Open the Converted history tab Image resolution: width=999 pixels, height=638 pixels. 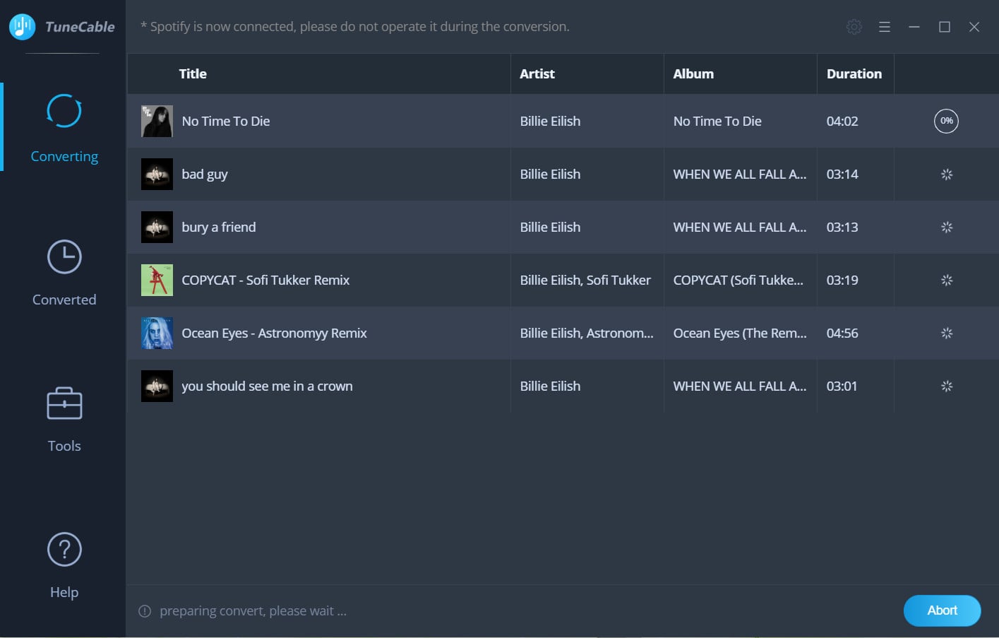pyautogui.click(x=64, y=273)
